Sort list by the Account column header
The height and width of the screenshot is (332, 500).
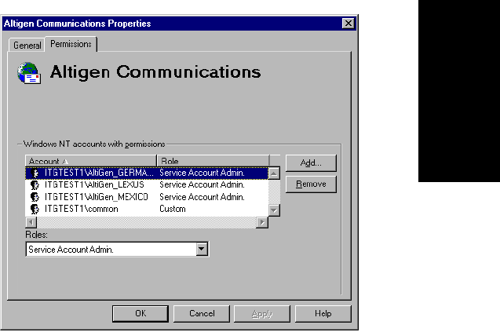click(x=91, y=161)
